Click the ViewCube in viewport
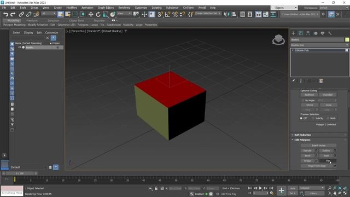 tap(278, 39)
